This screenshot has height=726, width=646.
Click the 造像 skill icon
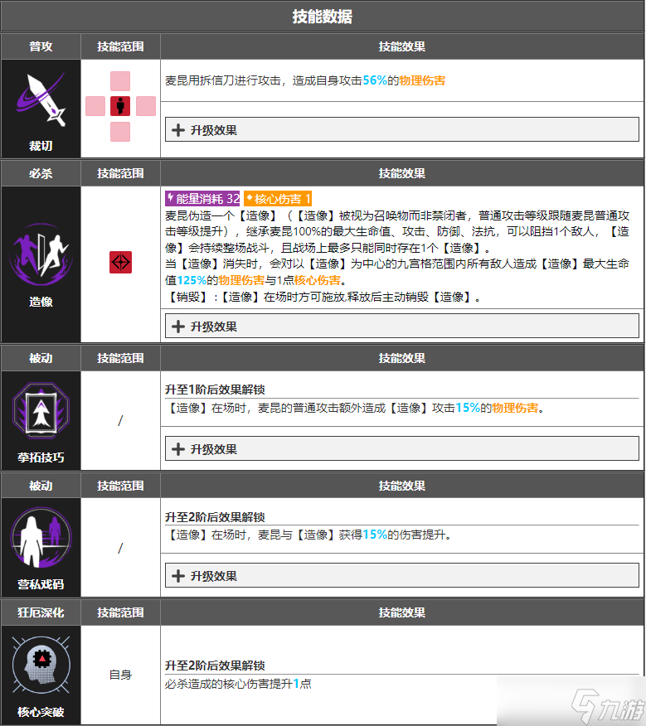41,249
